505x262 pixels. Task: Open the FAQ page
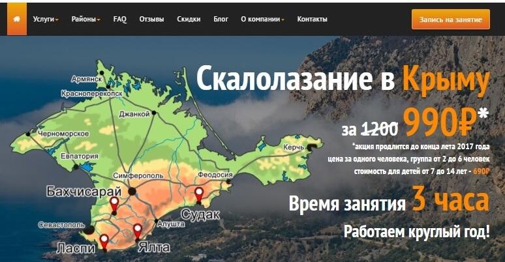click(120, 20)
